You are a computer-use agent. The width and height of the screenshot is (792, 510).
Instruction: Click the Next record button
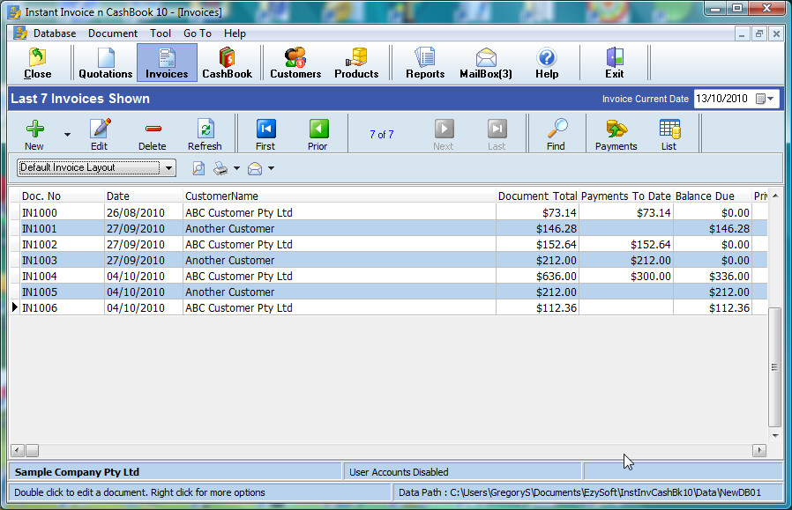click(x=444, y=134)
